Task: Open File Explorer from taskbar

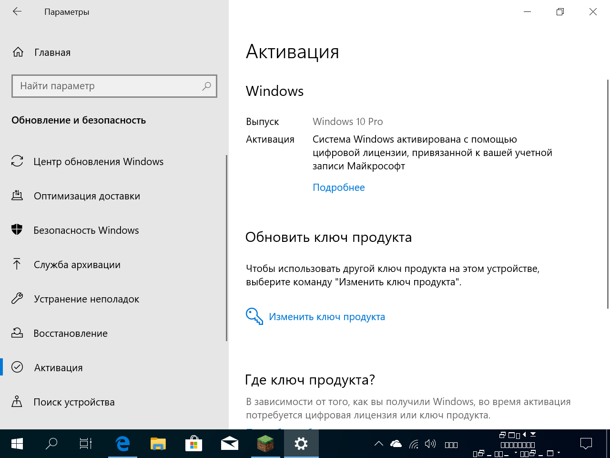Action: [158, 444]
